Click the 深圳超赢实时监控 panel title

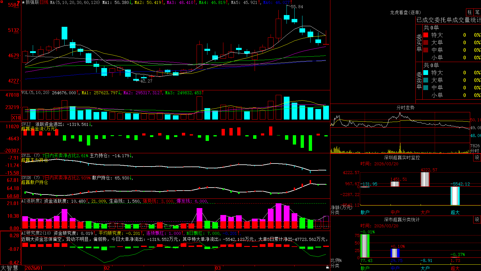pos(402,157)
